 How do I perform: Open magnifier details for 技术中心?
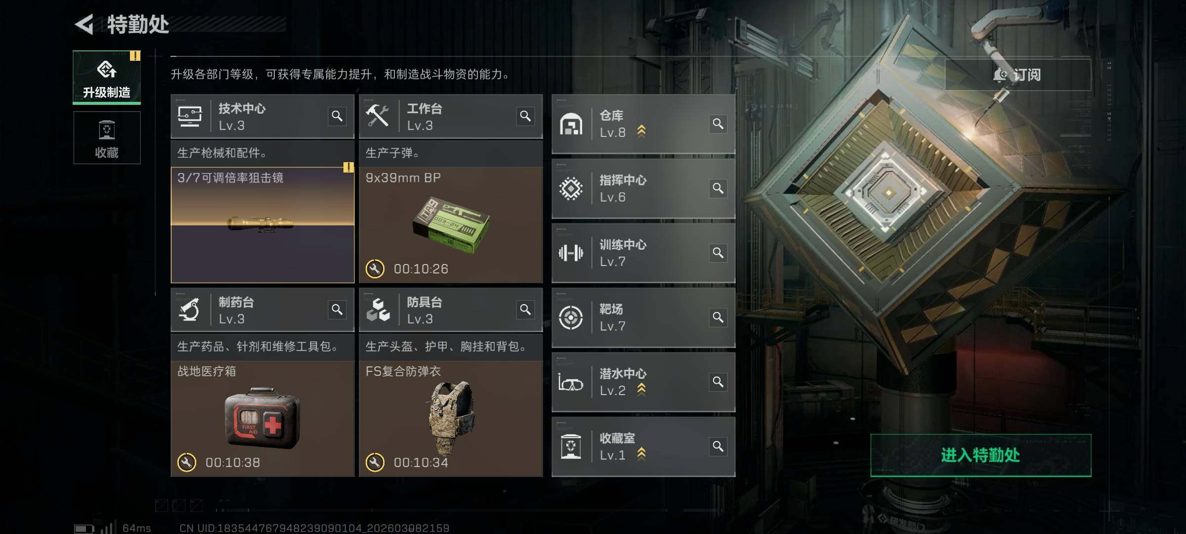click(x=337, y=116)
